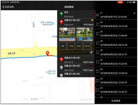Select the 下水道 tag button
Viewport: 138px width, 105px height.
tap(71, 46)
